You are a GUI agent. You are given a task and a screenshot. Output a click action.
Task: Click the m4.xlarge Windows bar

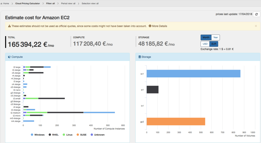29,121
